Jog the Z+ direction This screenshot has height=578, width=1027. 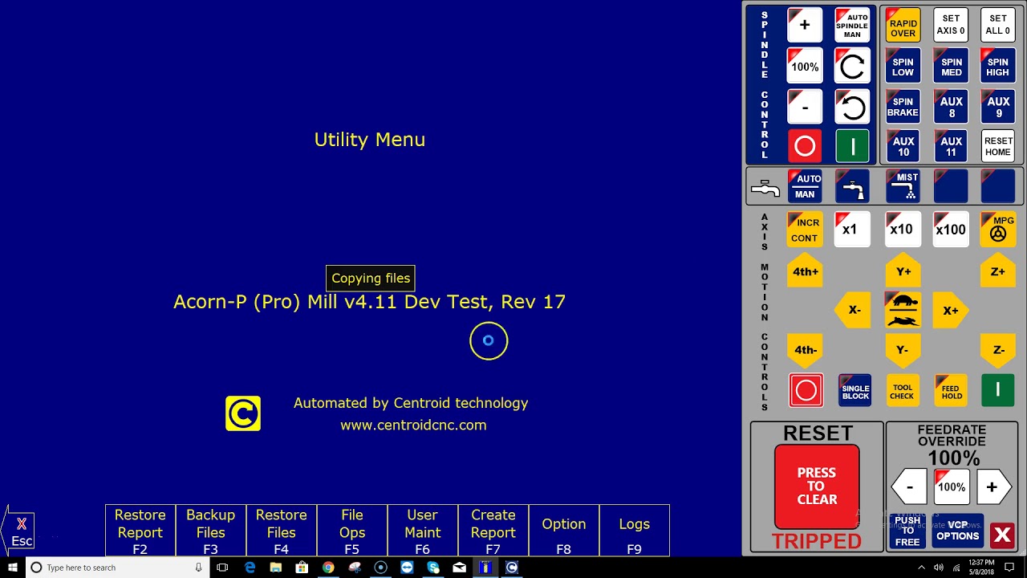(x=998, y=271)
